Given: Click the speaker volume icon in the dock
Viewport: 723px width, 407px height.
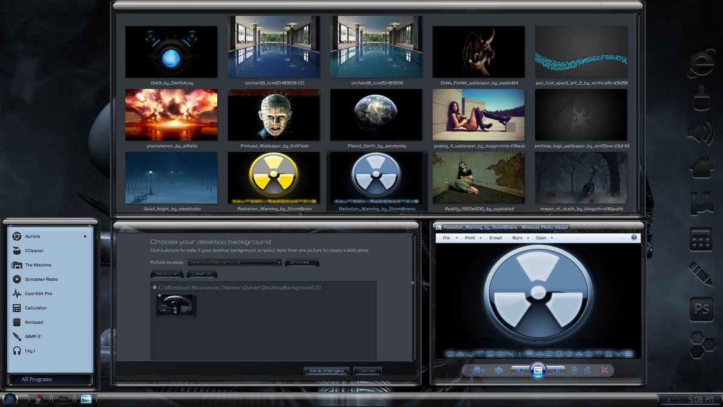Looking at the screenshot, I should [x=700, y=133].
